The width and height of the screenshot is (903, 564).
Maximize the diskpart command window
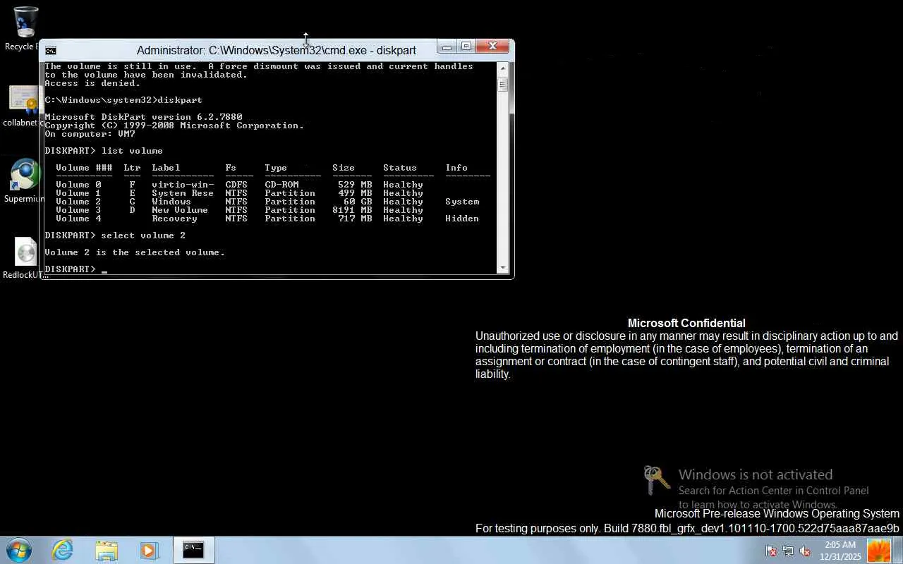click(x=466, y=47)
